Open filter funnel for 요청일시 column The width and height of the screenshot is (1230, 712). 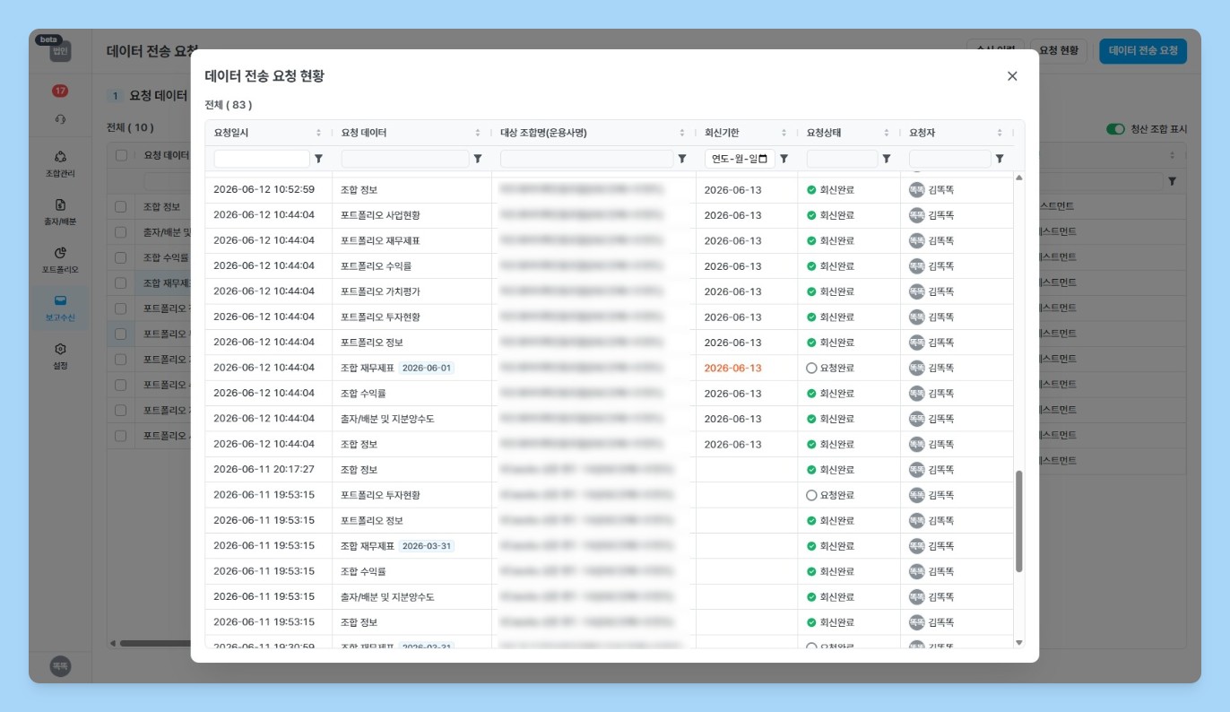pos(318,159)
